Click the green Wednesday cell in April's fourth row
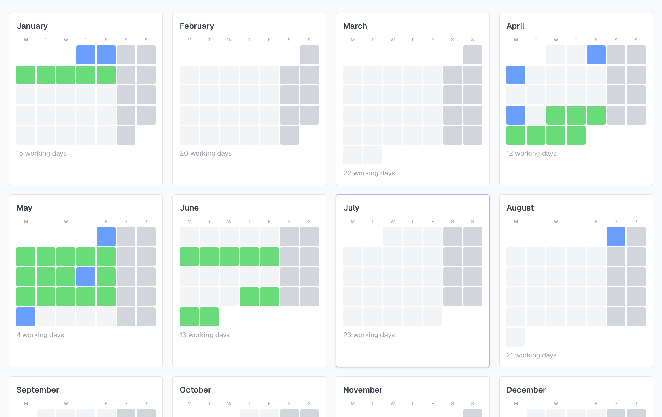The image size is (662, 417). click(x=556, y=115)
